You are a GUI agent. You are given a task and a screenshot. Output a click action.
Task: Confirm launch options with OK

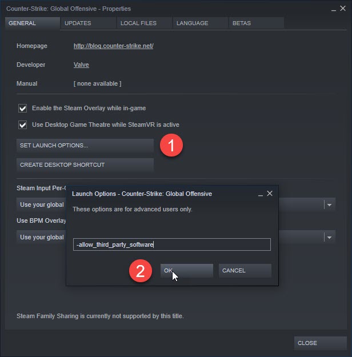(187, 271)
